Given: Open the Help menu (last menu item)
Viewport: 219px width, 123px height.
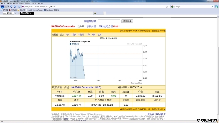Looking at the screenshot, I should tap(40, 3).
